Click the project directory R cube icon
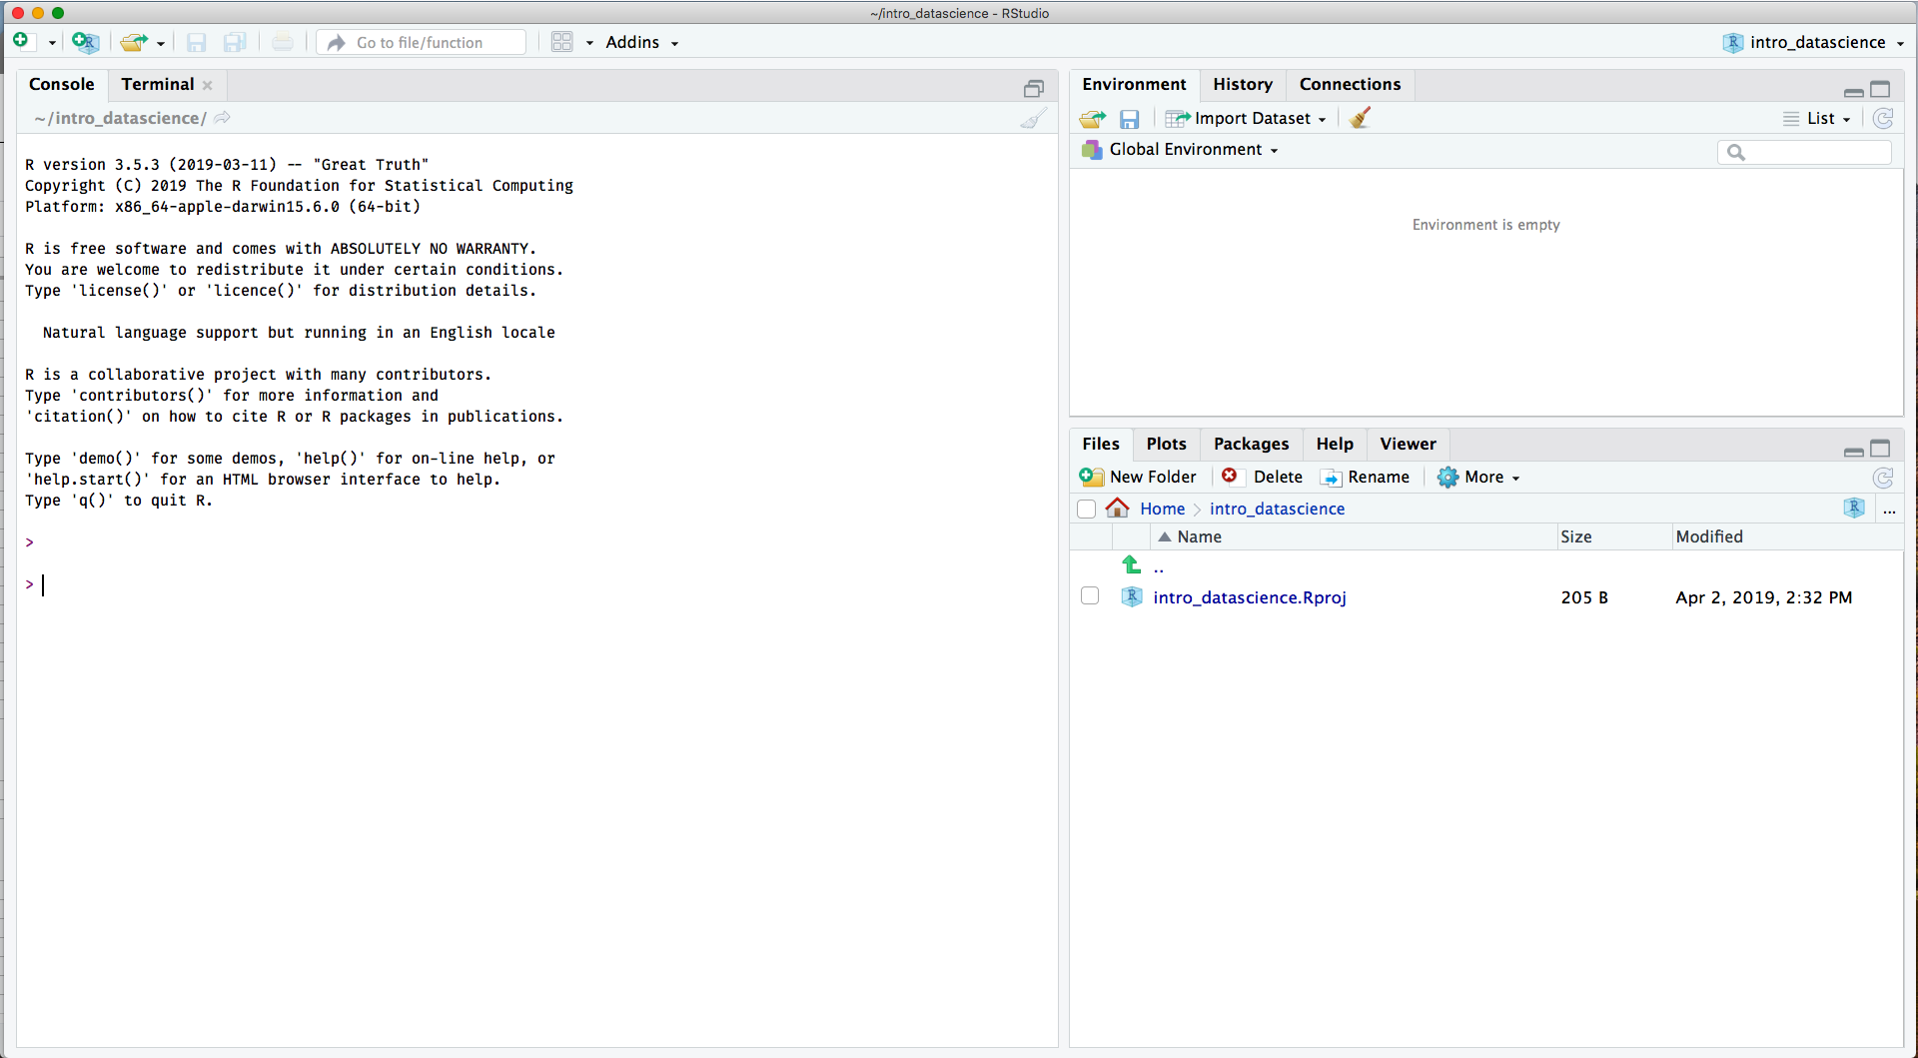Viewport: 1918px width, 1058px height. [x=1854, y=508]
